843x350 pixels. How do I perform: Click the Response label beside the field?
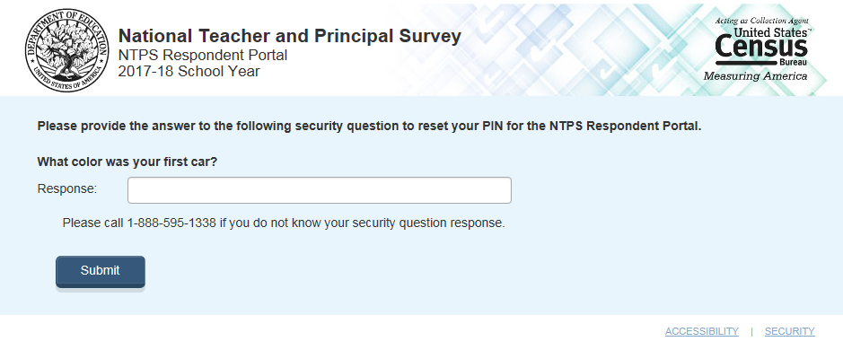pos(67,188)
